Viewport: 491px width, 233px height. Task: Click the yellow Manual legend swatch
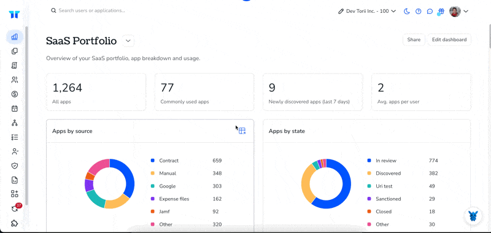pyautogui.click(x=153, y=174)
